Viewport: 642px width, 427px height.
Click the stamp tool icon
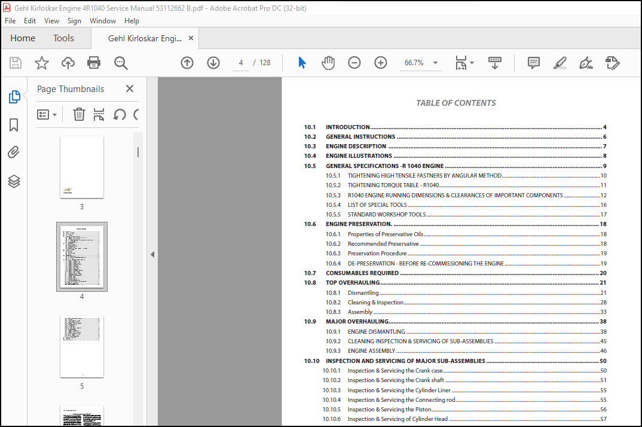click(x=613, y=63)
